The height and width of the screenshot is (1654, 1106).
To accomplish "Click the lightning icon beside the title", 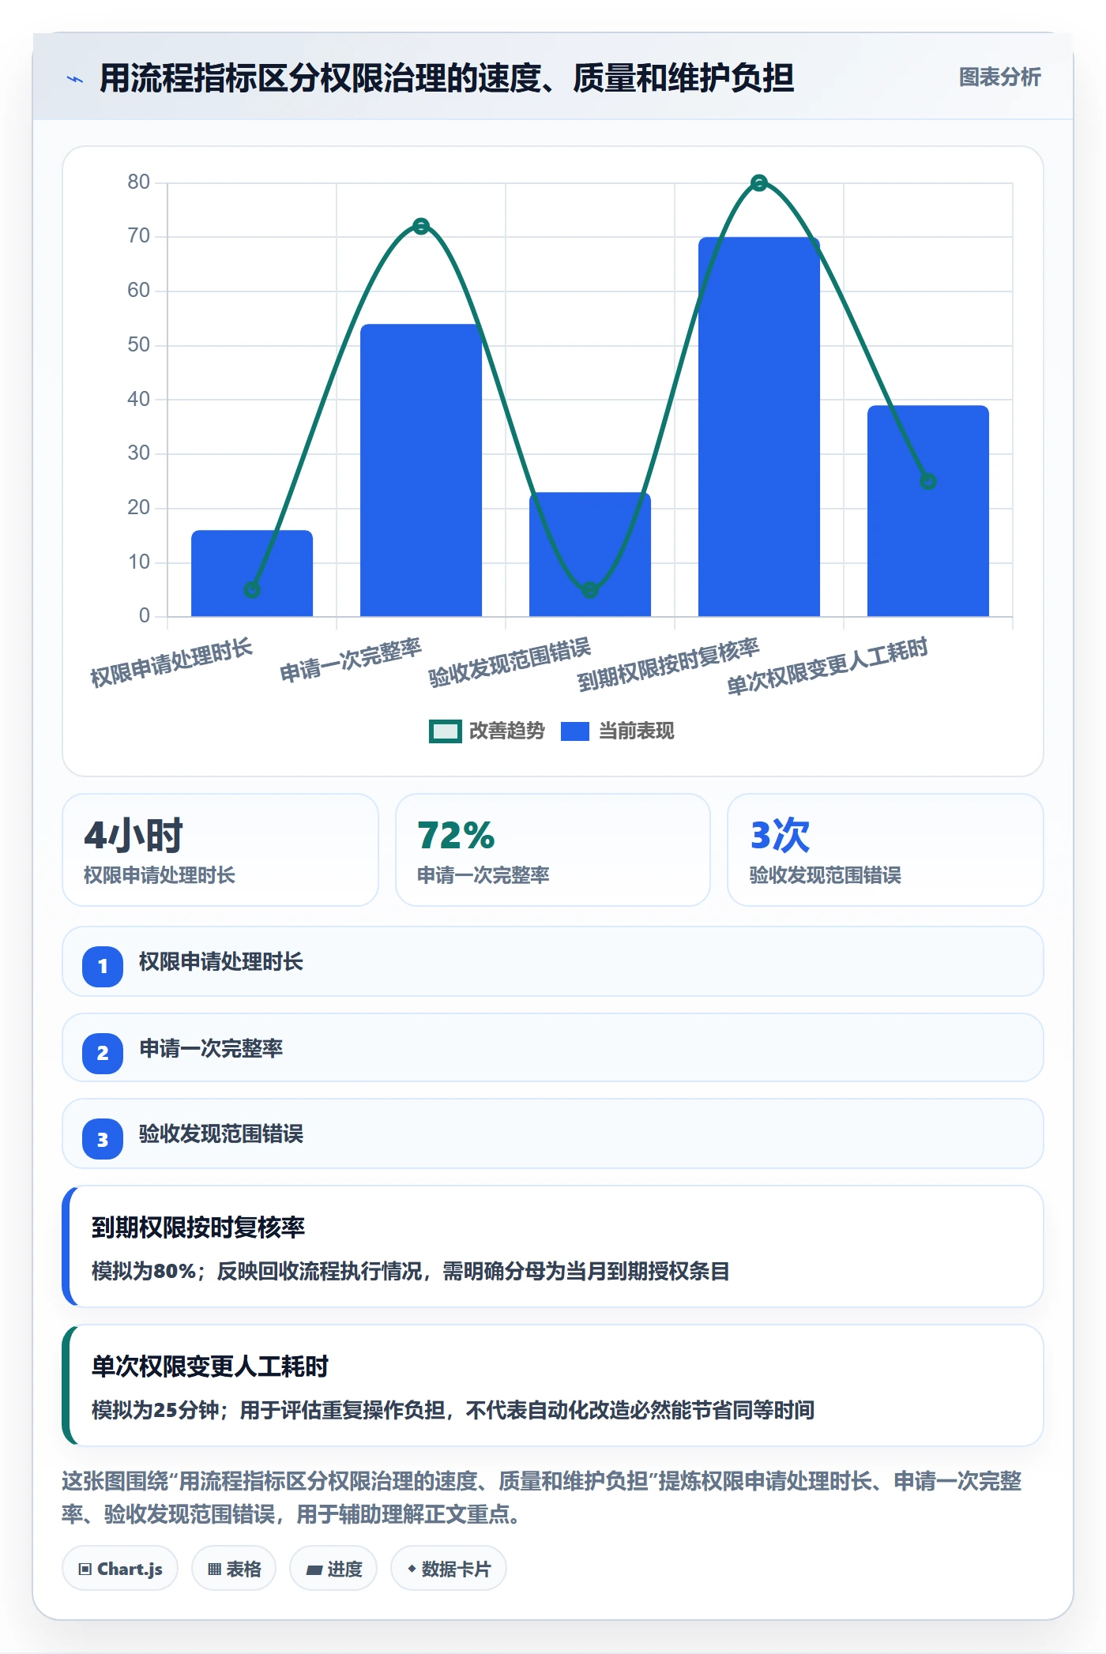I will tap(75, 79).
